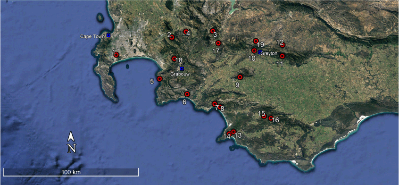Select site 16 red marker

[x=271, y=118]
